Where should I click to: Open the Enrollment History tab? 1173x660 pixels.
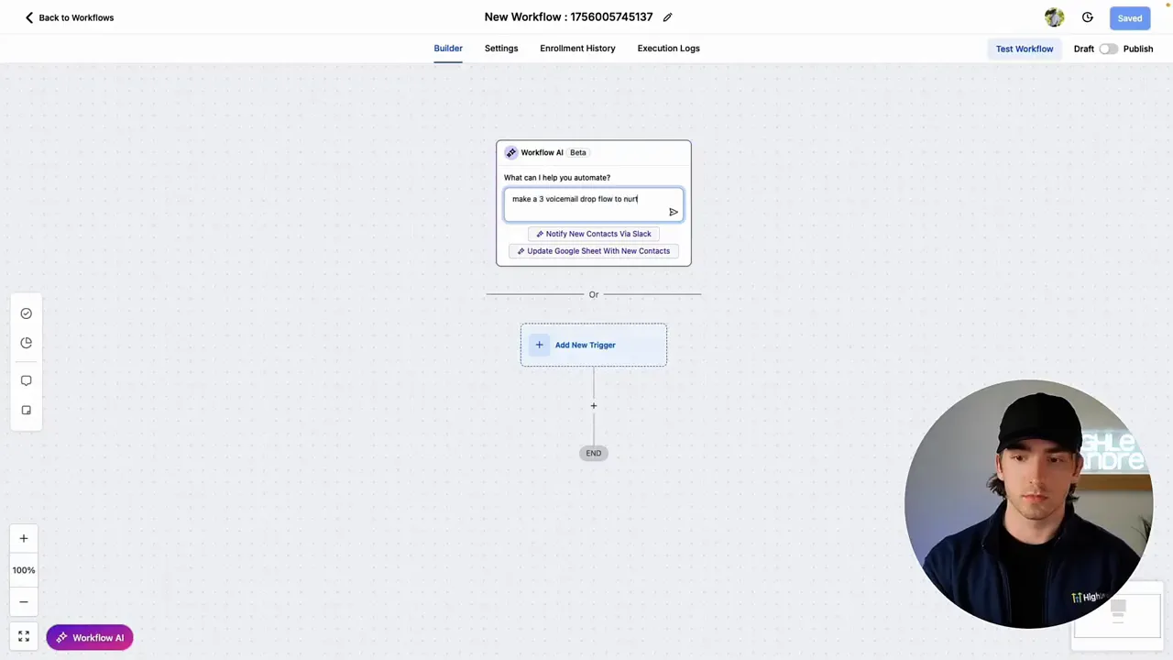pyautogui.click(x=577, y=49)
